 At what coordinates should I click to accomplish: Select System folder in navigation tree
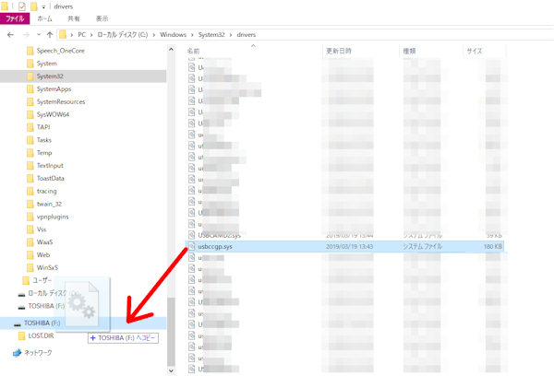point(47,64)
